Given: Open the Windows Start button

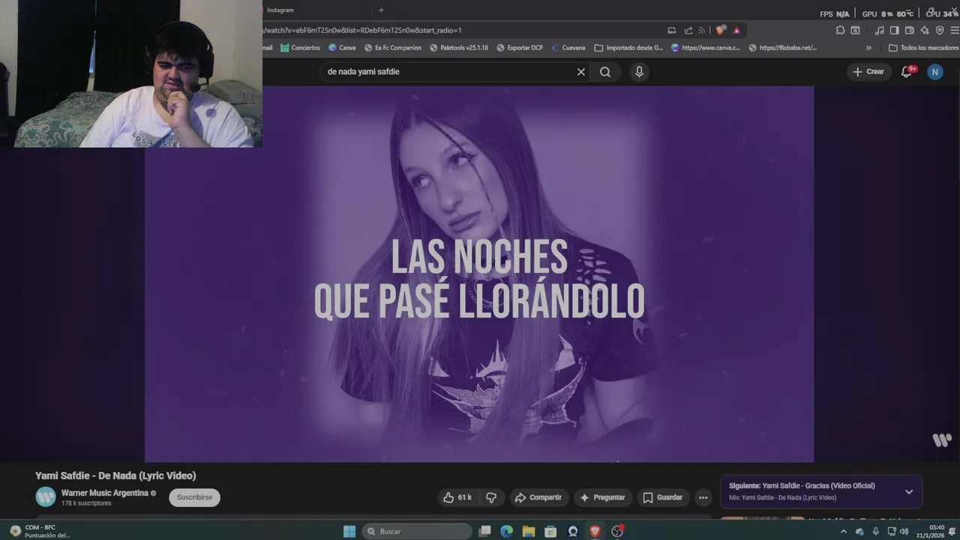Looking at the screenshot, I should pyautogui.click(x=349, y=531).
